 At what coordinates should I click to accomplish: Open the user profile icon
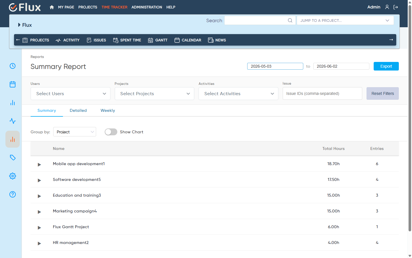(x=387, y=7)
